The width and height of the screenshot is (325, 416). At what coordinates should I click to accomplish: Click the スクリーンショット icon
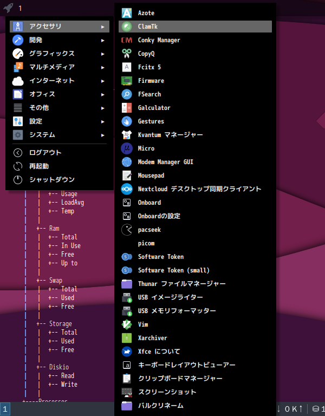127,392
